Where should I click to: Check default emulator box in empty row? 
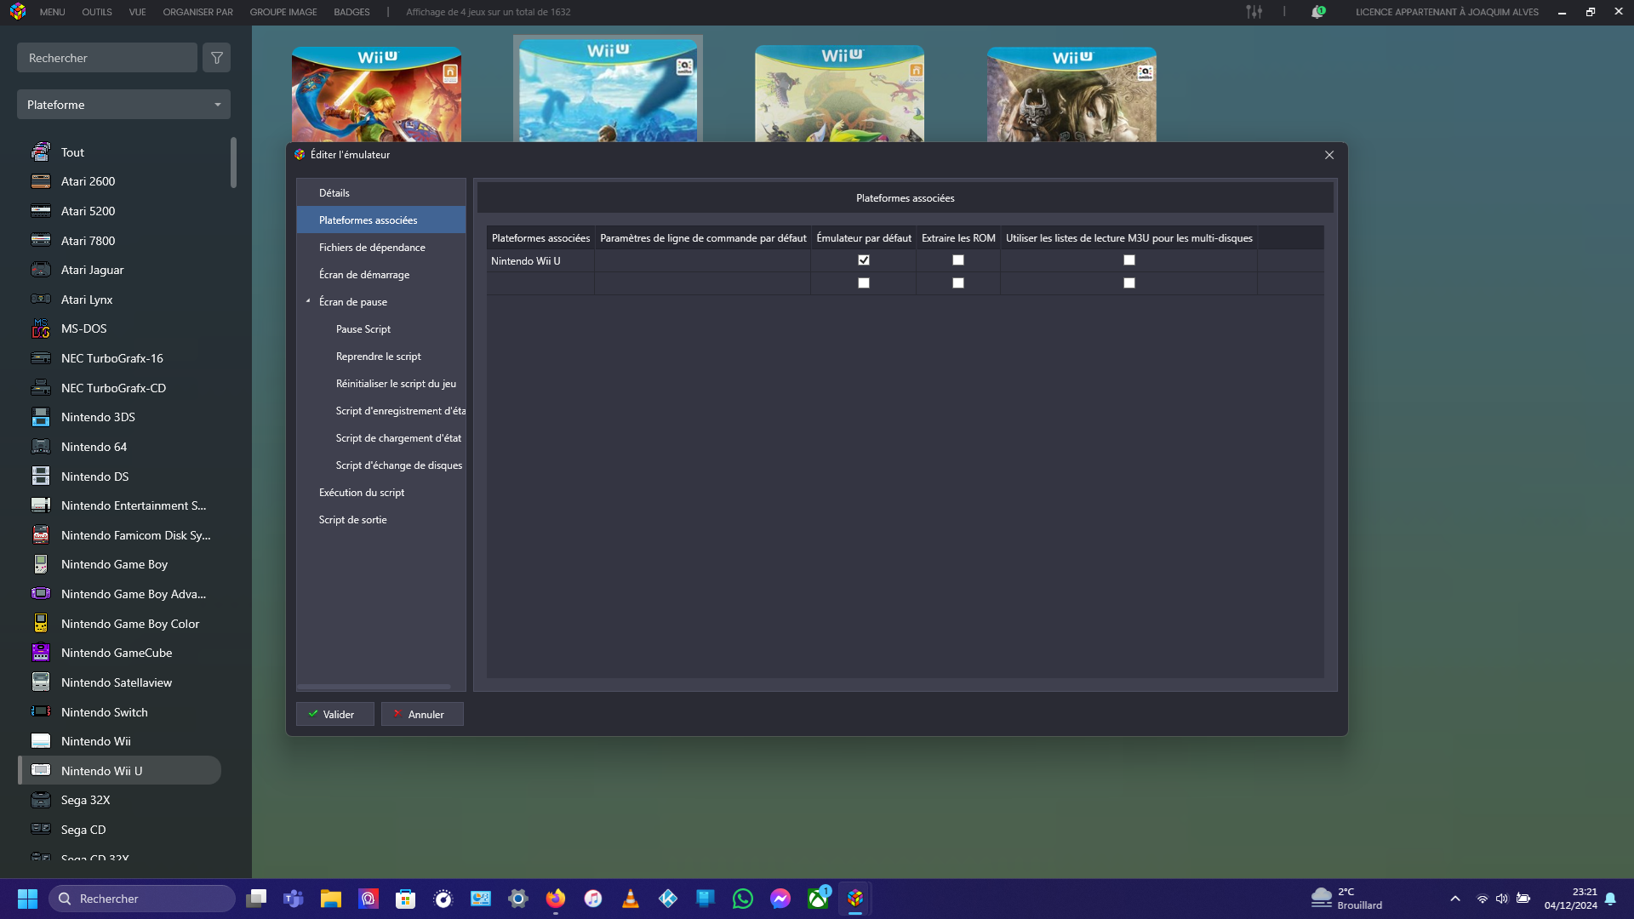pyautogui.click(x=864, y=283)
